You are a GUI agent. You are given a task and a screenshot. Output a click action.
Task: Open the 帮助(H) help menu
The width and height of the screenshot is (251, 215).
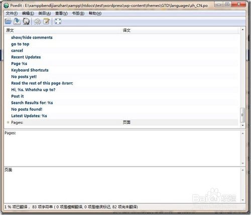click(x=95, y=14)
